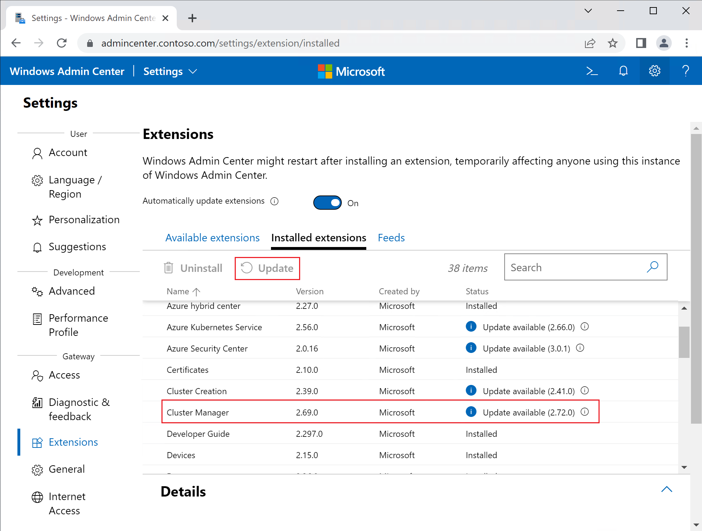Screen dimensions: 702x531
Task: Open a new browser tab
Action: click(x=192, y=18)
